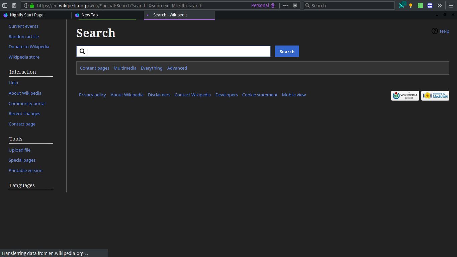Image resolution: width=457 pixels, height=257 pixels.
Task: Open the hamburger menu
Action: tap(451, 5)
